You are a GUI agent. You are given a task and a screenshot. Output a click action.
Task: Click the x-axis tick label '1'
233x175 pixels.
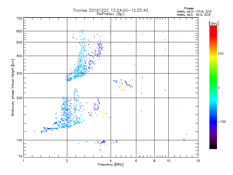[23, 161]
